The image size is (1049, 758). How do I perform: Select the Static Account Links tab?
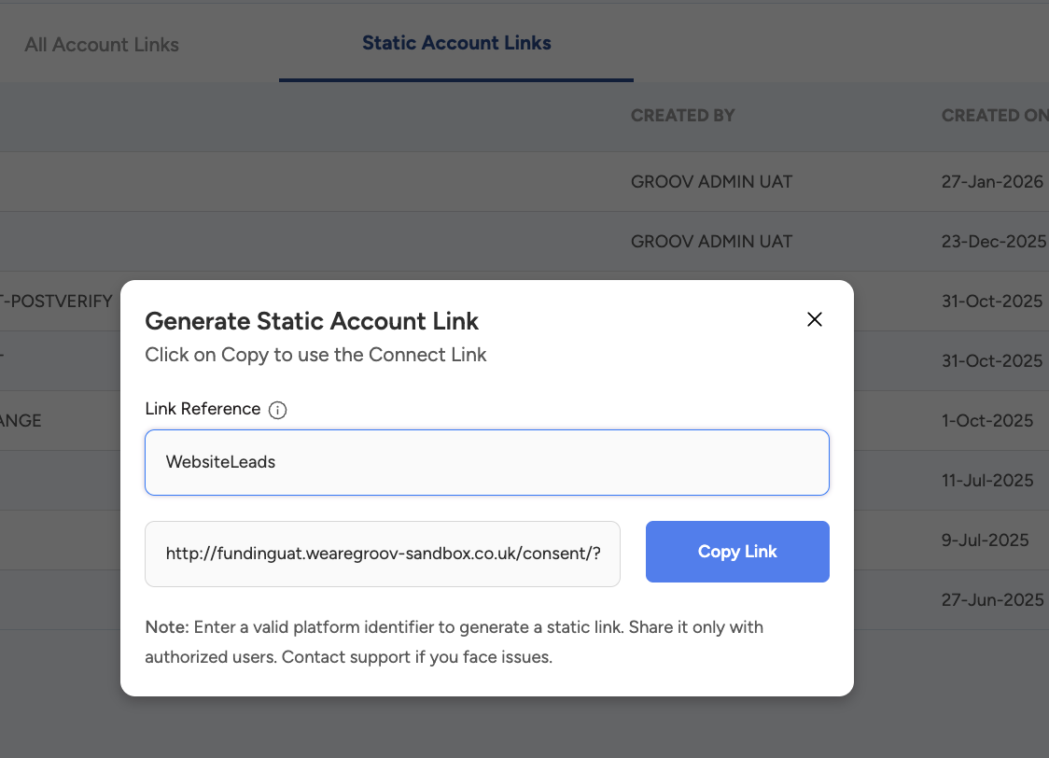click(456, 43)
